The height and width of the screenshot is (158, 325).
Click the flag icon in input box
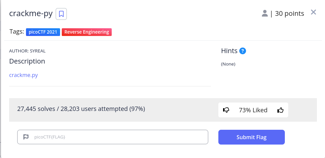click(26, 137)
